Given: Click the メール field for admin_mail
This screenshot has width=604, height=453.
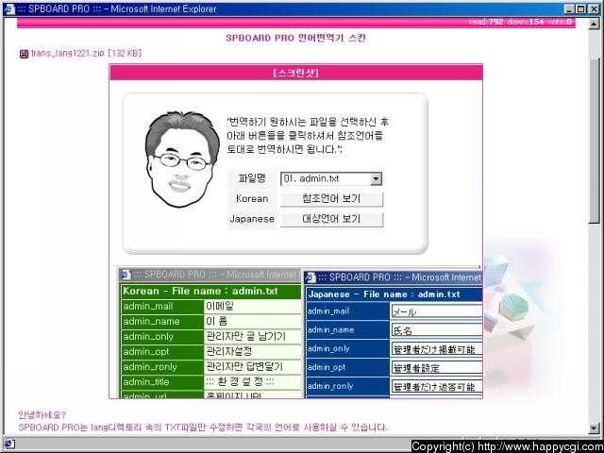Looking at the screenshot, I should pyautogui.click(x=436, y=311).
